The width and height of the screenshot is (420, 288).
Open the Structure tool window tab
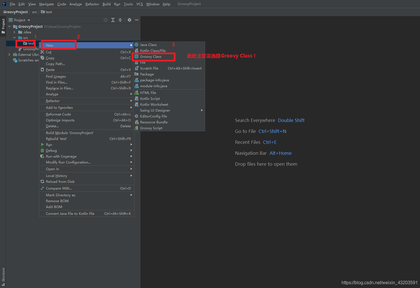pyautogui.click(x=3, y=277)
